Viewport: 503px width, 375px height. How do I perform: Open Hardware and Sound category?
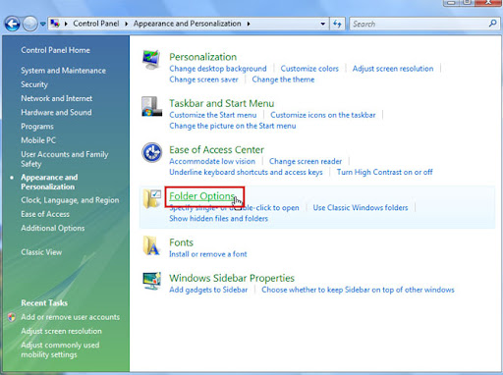tap(56, 113)
